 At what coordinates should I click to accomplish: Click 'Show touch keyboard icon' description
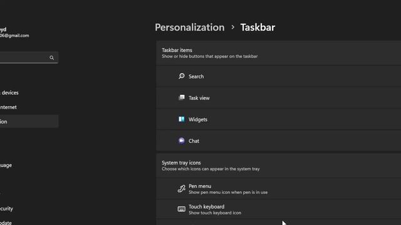tap(215, 212)
